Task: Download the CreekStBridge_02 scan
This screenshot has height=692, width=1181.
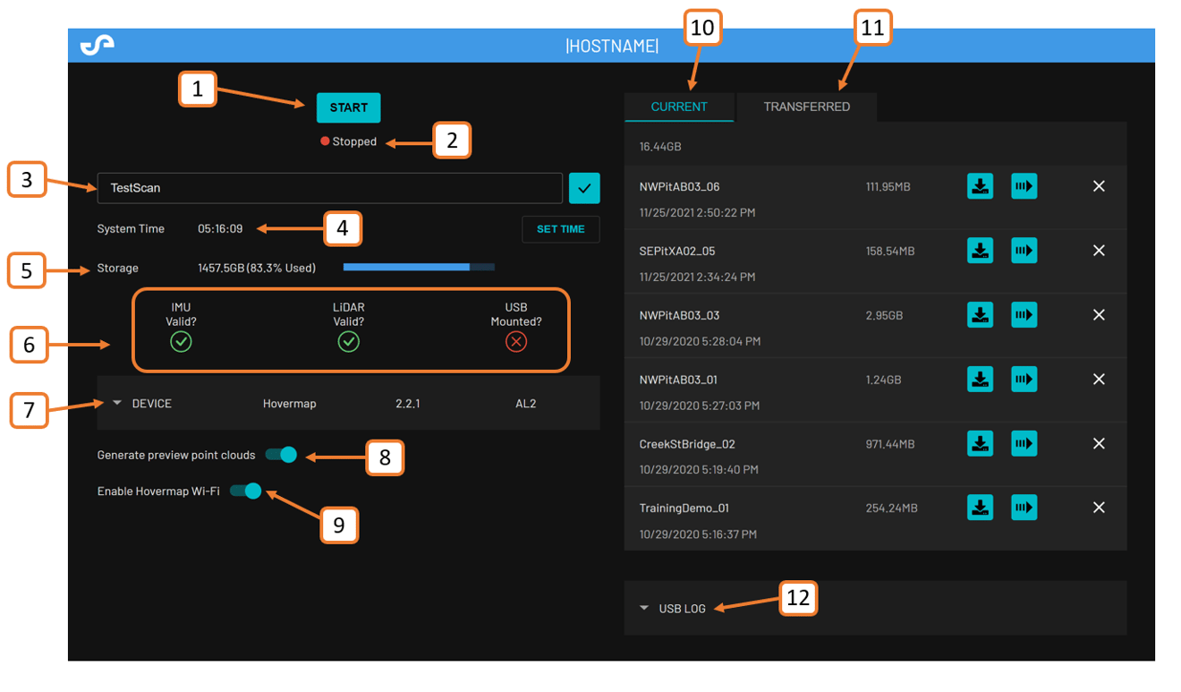Action: (980, 443)
